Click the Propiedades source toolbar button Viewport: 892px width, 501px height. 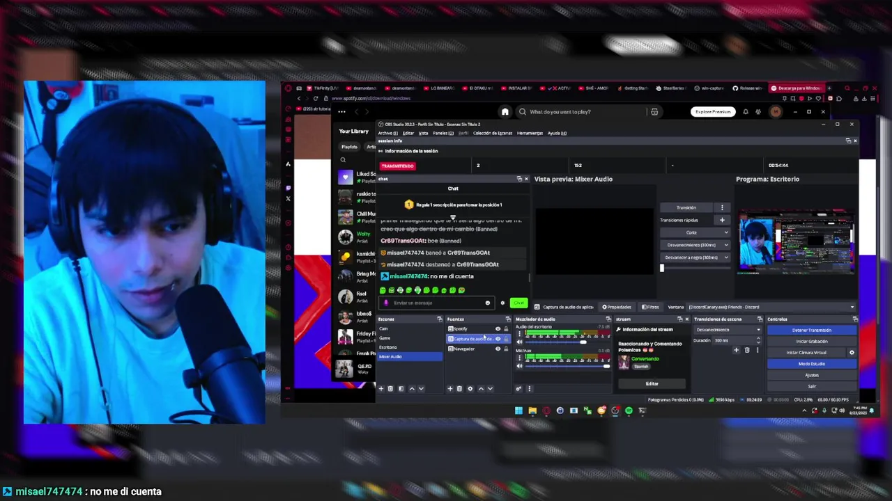(x=616, y=307)
